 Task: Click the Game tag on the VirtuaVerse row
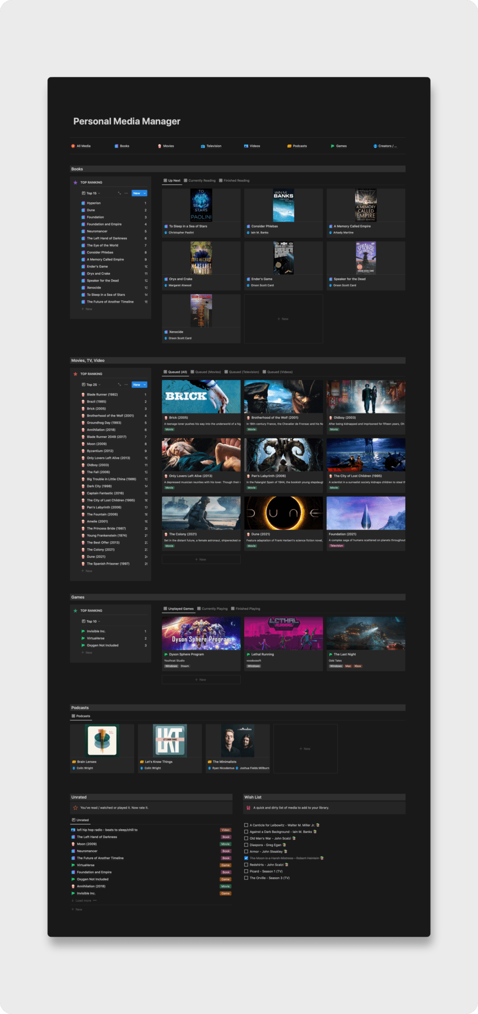[x=226, y=865]
